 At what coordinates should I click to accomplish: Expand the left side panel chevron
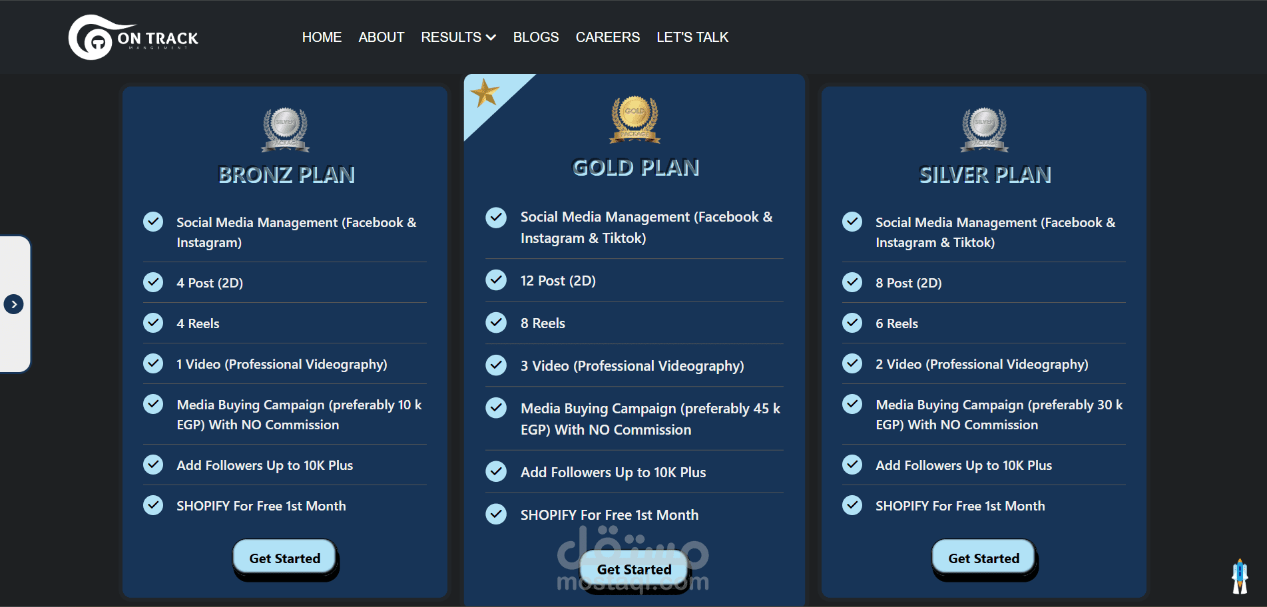(13, 303)
